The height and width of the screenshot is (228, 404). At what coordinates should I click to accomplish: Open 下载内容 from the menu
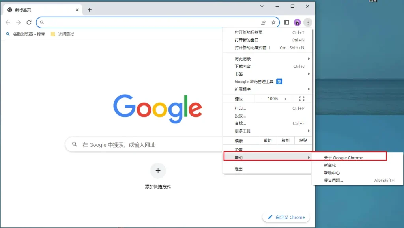pyautogui.click(x=267, y=67)
